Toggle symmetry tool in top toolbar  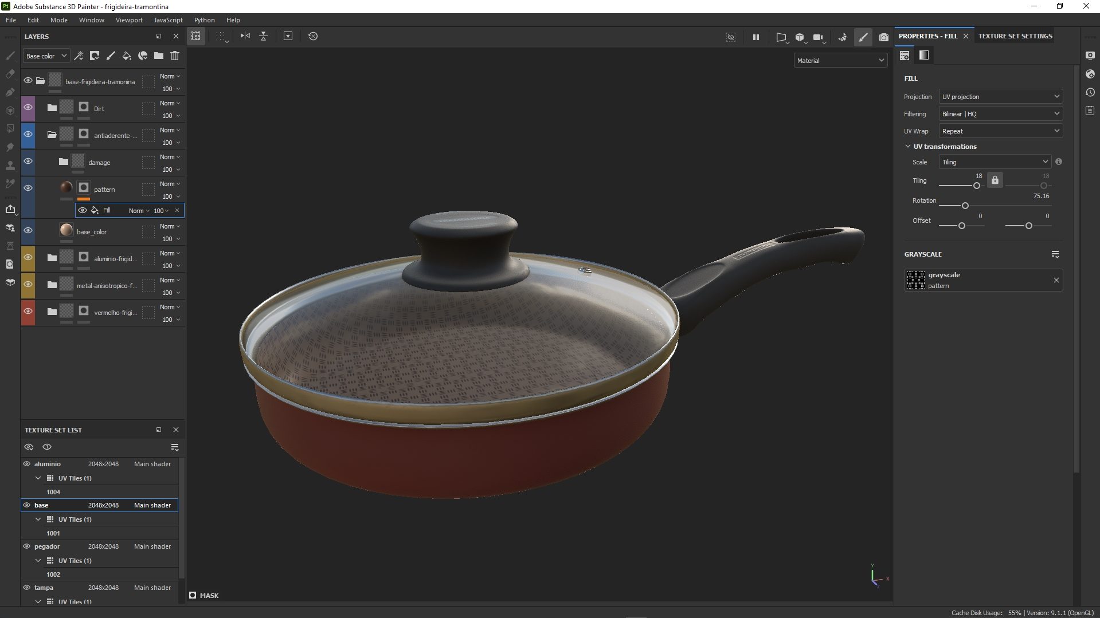[245, 36]
